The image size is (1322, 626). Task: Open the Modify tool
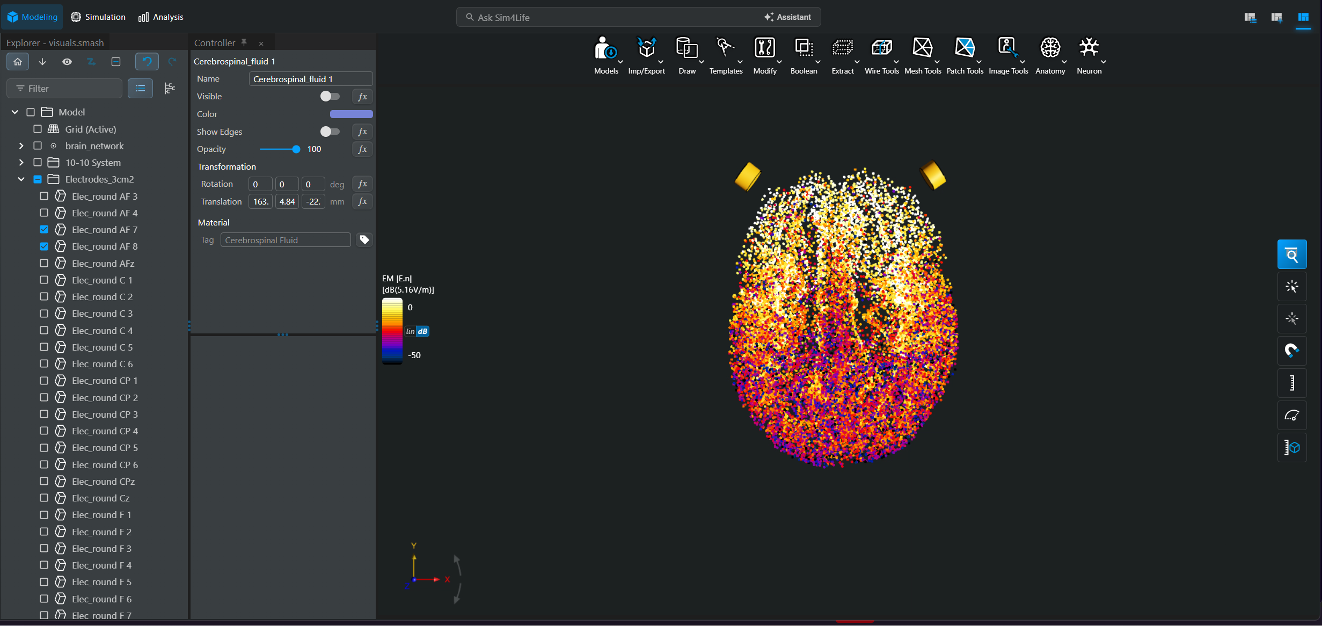pos(764,55)
